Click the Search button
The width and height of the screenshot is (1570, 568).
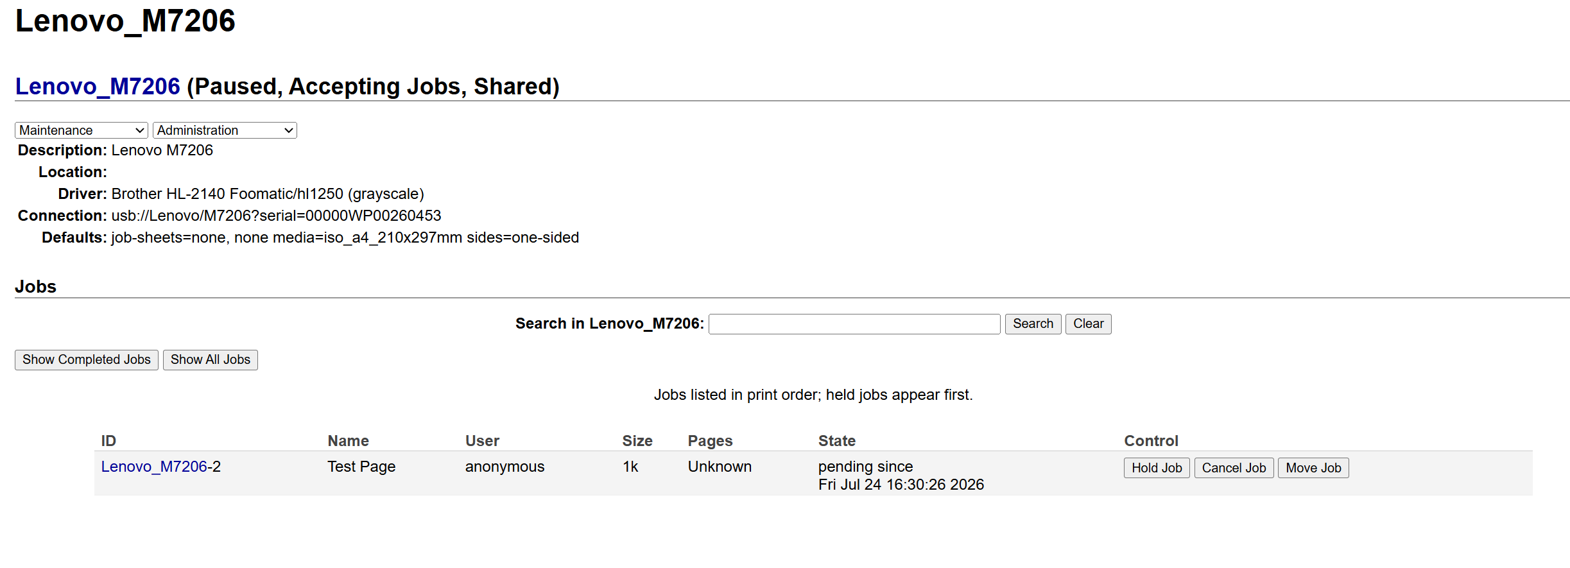point(1033,324)
